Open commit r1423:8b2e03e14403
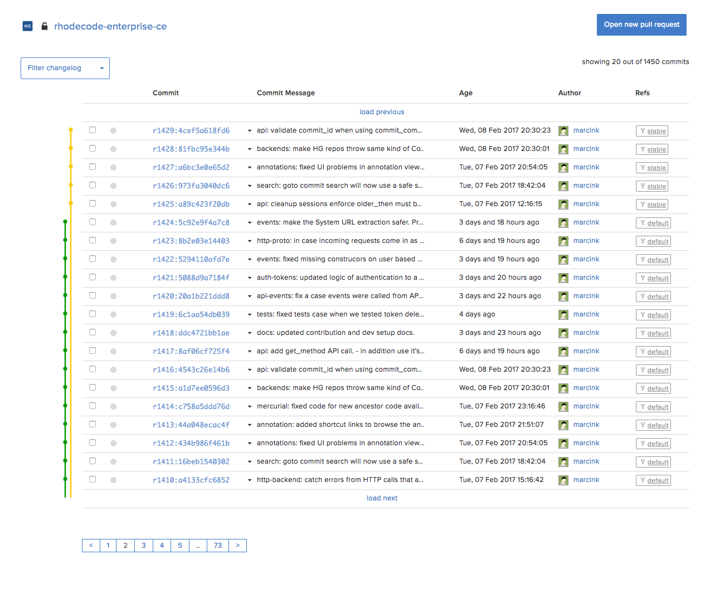 (191, 241)
